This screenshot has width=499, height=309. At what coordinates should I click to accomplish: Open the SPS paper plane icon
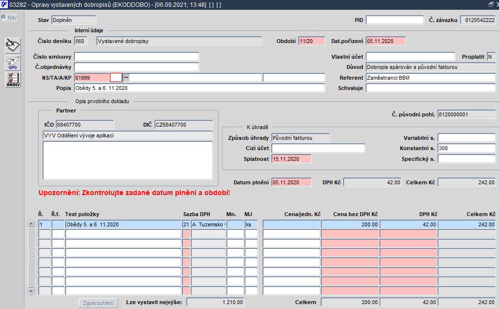coord(13,63)
